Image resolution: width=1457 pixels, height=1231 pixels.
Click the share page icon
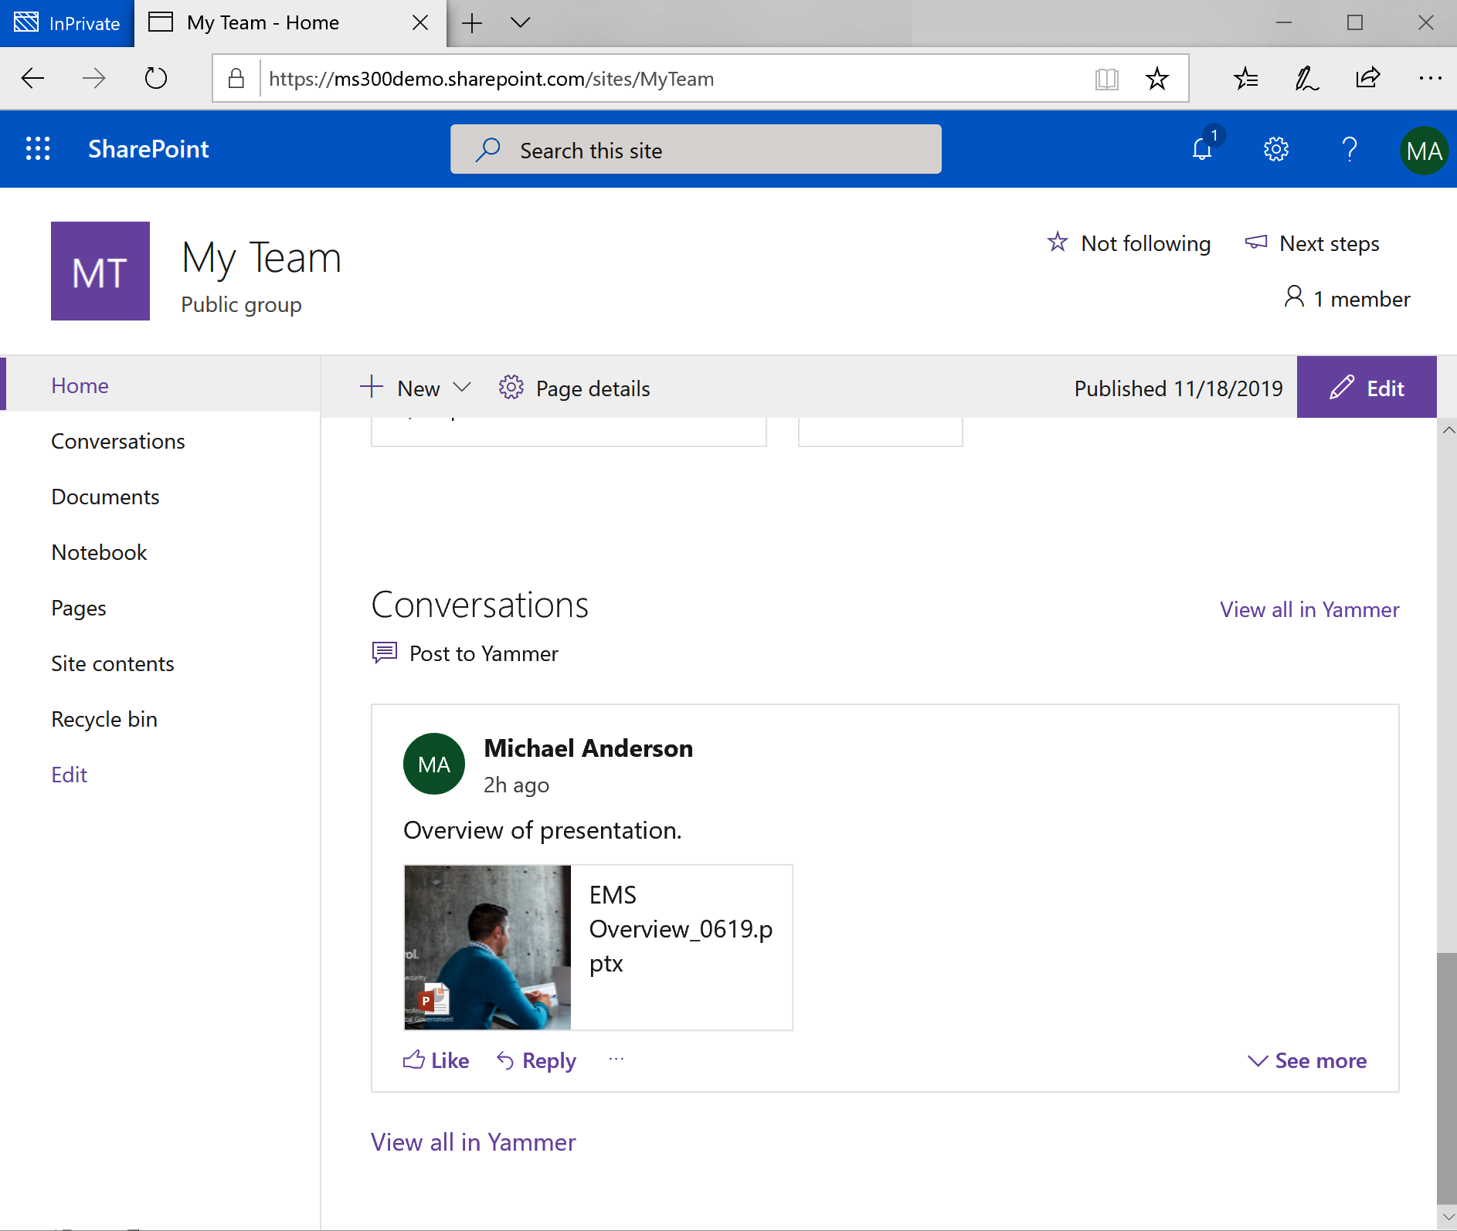[x=1367, y=78]
